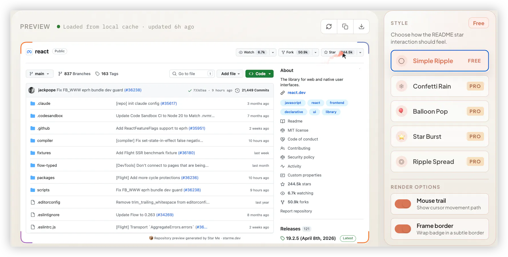The width and height of the screenshot is (508, 257).
Task: Select the javascript topic tag
Action: pos(293,103)
